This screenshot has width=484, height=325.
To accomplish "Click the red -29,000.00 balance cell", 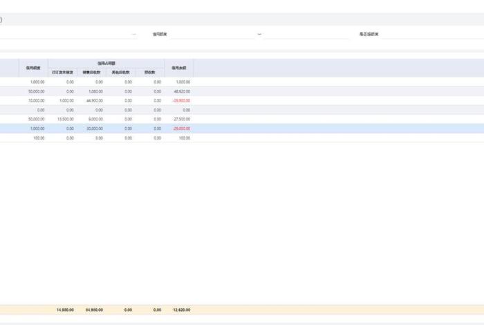I will (x=180, y=129).
